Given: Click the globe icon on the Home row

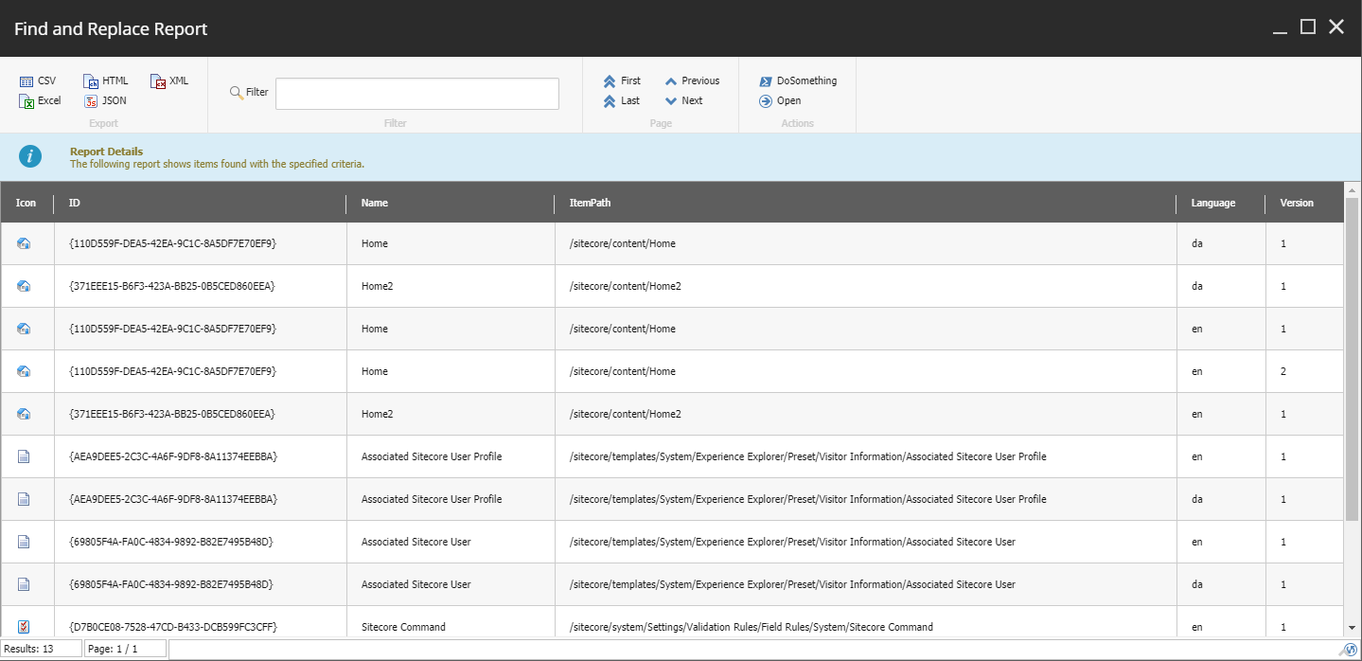Looking at the screenshot, I should pos(27,243).
